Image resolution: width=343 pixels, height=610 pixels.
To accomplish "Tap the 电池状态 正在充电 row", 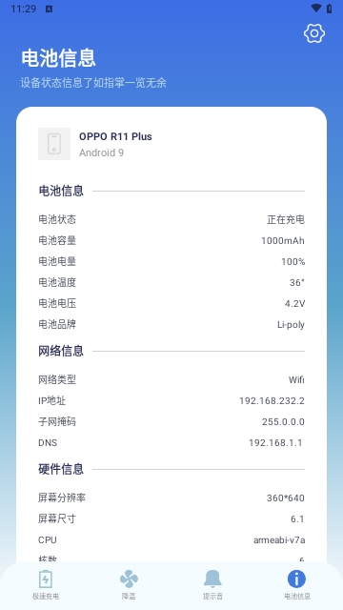I will point(171,219).
